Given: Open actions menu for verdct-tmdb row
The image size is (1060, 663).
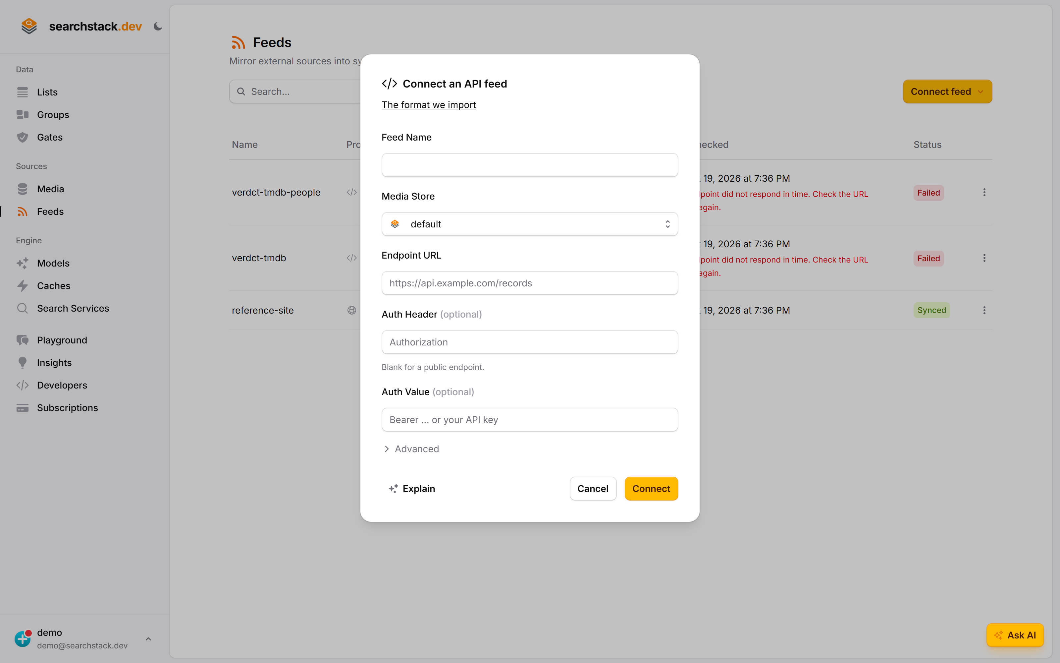Looking at the screenshot, I should point(984,258).
